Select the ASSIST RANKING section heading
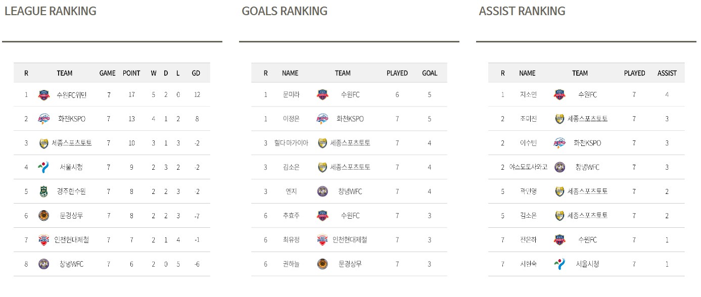The height and width of the screenshot is (297, 701). tap(522, 11)
